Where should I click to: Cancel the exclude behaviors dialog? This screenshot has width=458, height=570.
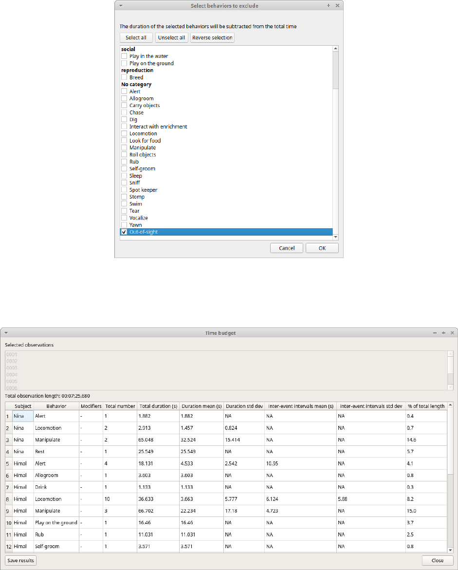pyautogui.click(x=287, y=248)
